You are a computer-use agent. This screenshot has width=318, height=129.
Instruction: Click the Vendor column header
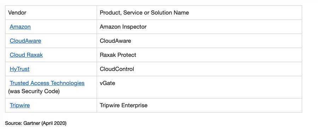coord(17,13)
